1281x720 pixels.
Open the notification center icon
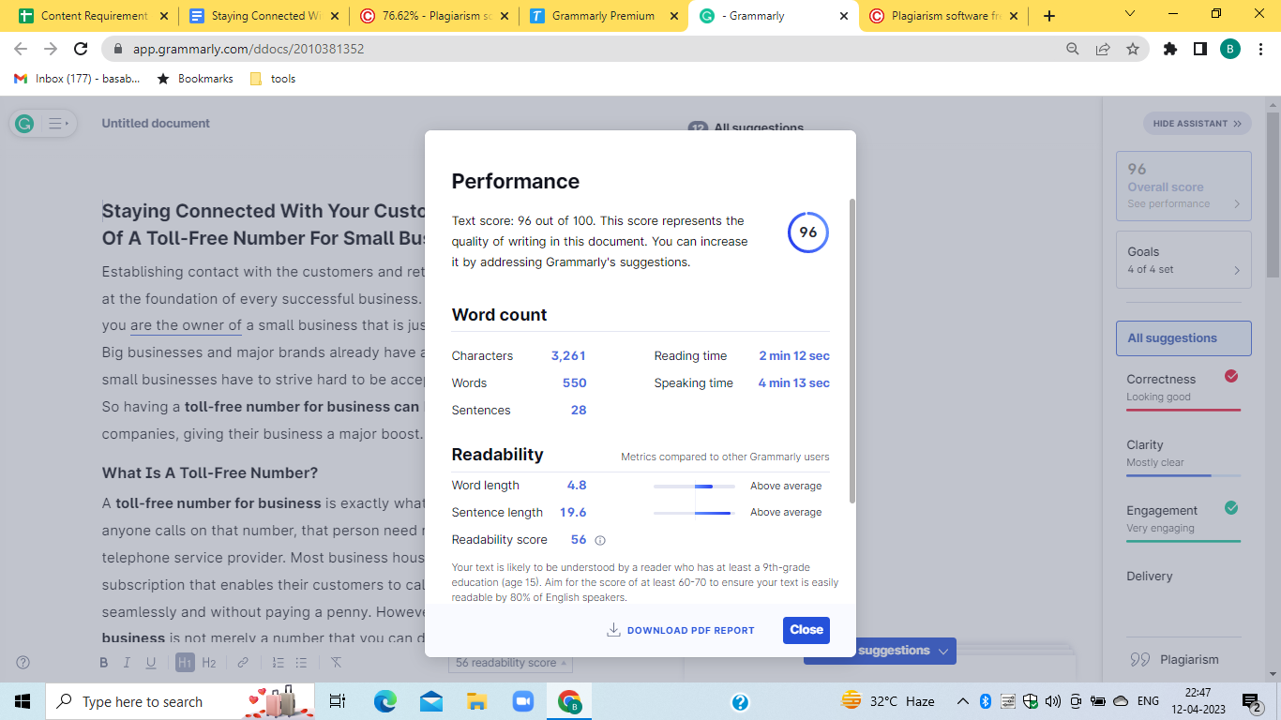1252,701
